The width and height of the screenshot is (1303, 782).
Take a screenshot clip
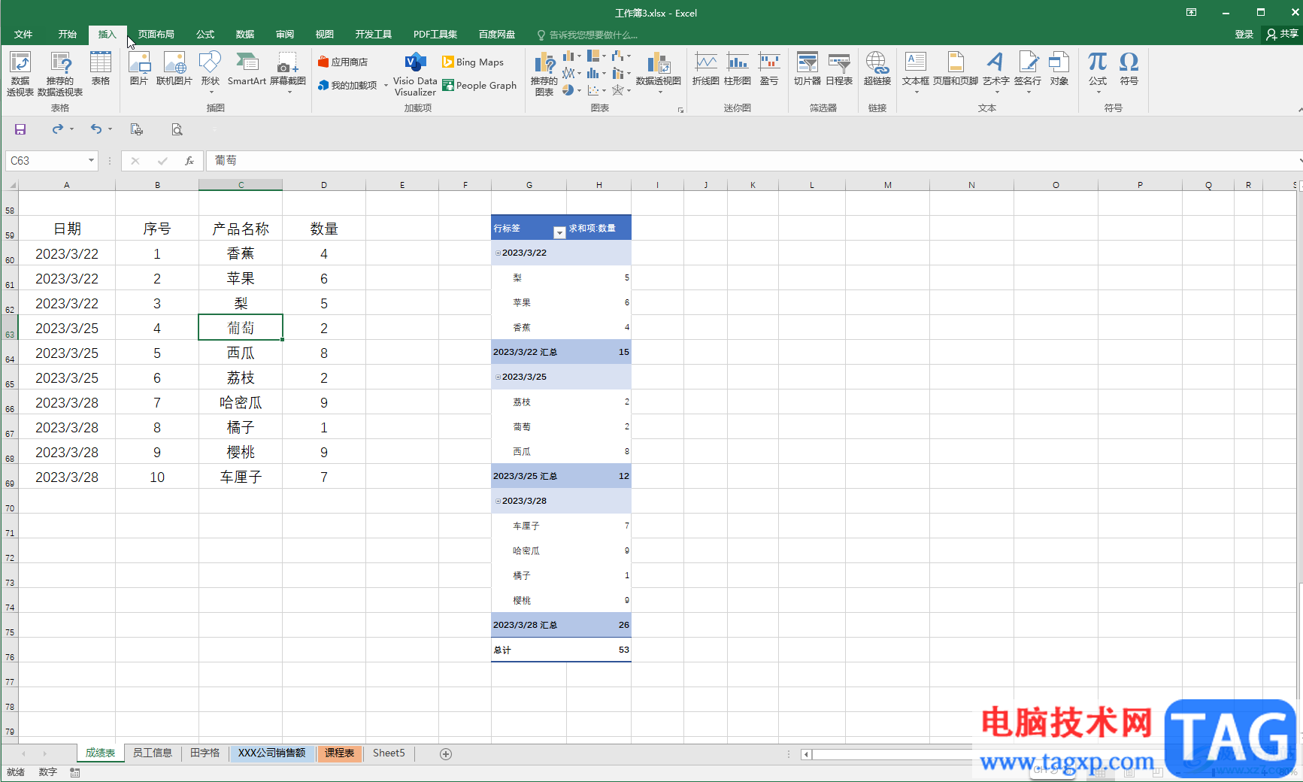coord(288,72)
